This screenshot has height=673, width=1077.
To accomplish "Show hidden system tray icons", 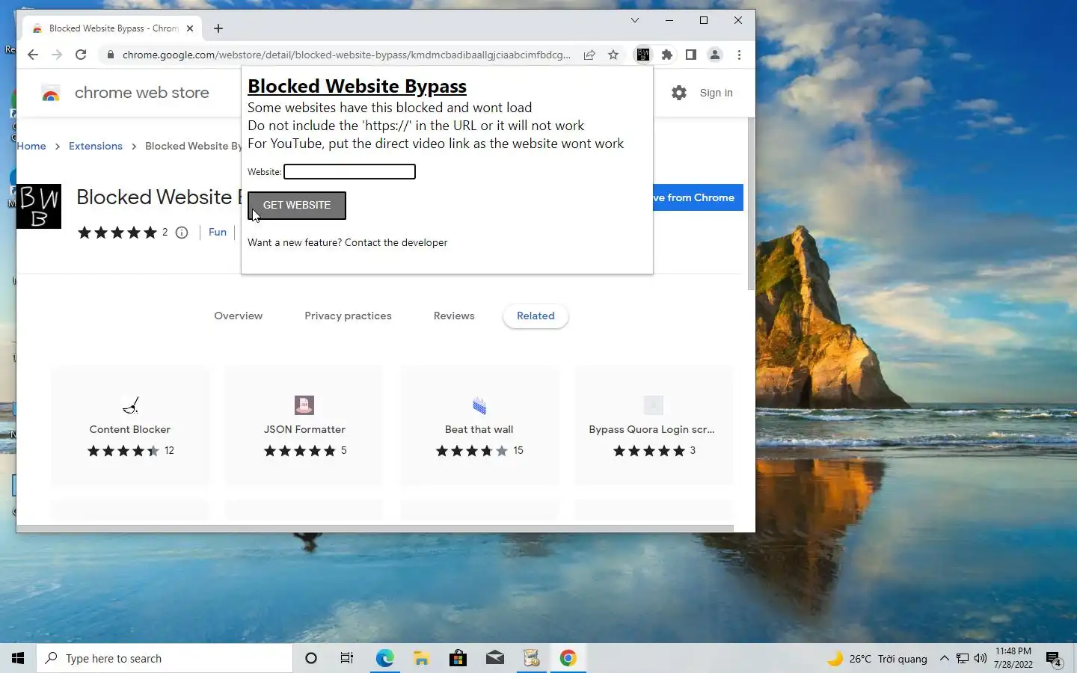I will (x=944, y=658).
